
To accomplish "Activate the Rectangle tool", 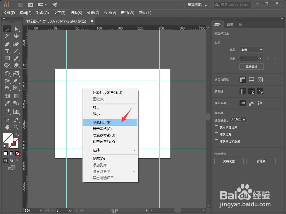I will point(8,58).
